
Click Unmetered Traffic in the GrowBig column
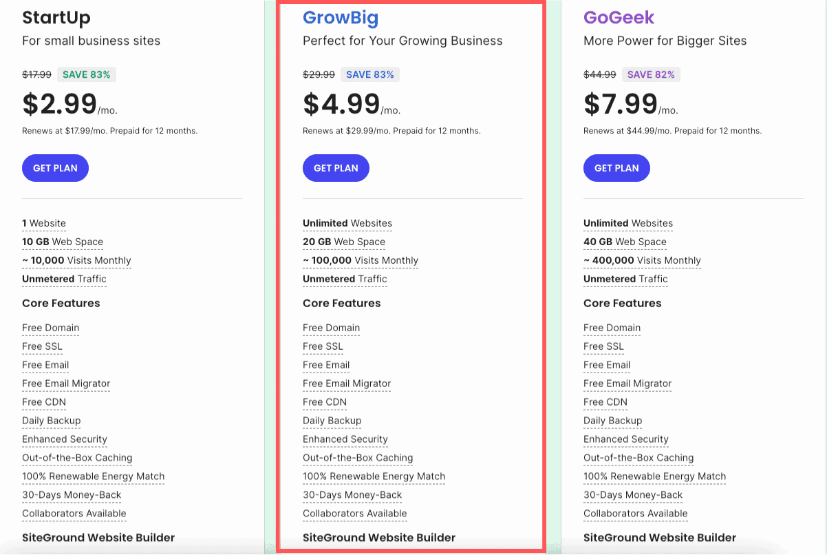point(345,279)
